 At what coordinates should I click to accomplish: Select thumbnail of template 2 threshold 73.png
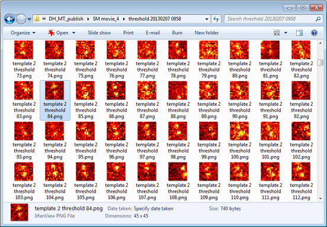pyautogui.click(x=24, y=50)
